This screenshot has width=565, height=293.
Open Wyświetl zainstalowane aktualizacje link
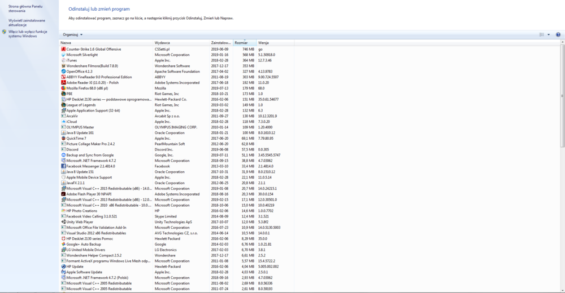[27, 23]
